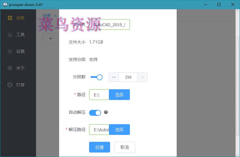Click the plus button to add a task
This screenshot has height=157, width=240.
click(x=50, y=38)
